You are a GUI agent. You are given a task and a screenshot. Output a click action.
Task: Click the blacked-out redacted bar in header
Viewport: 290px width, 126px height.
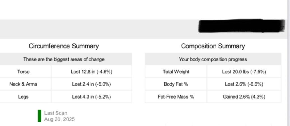241,26
